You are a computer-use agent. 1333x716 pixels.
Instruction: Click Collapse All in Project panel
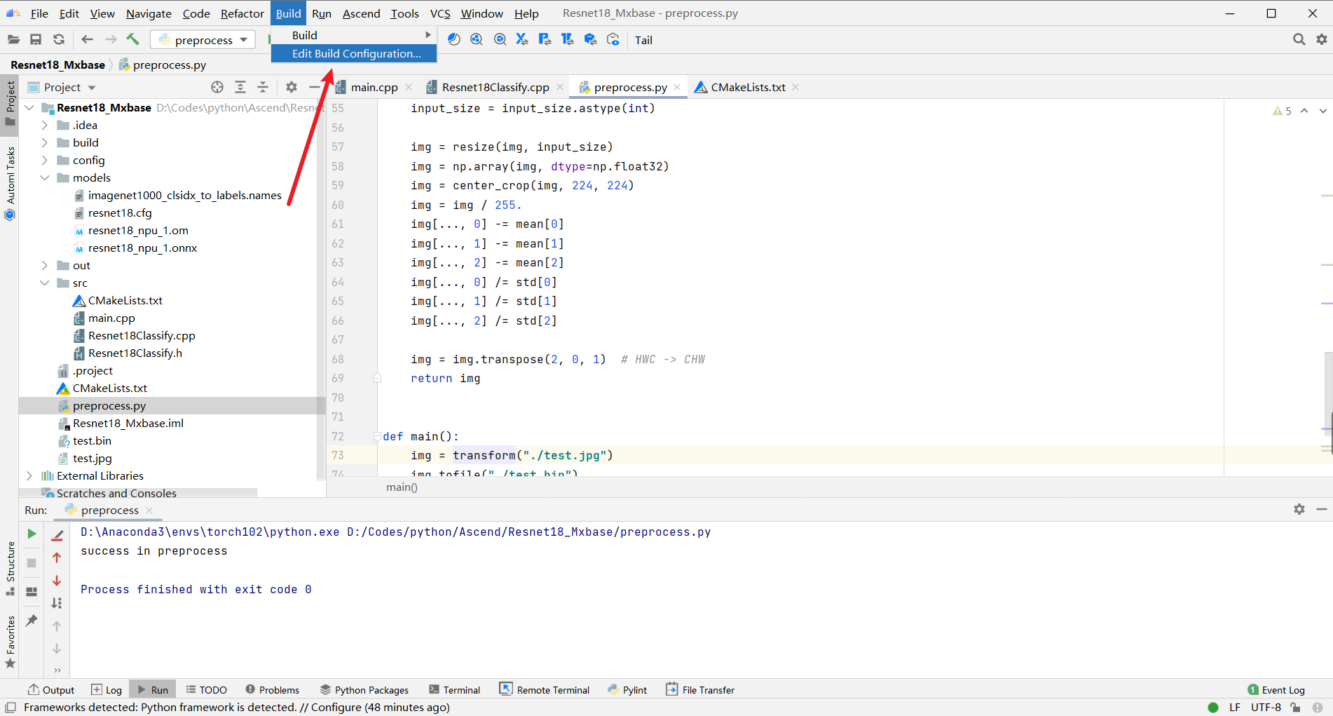[263, 87]
